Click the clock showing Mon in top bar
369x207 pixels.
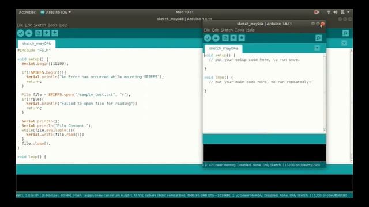(x=184, y=12)
